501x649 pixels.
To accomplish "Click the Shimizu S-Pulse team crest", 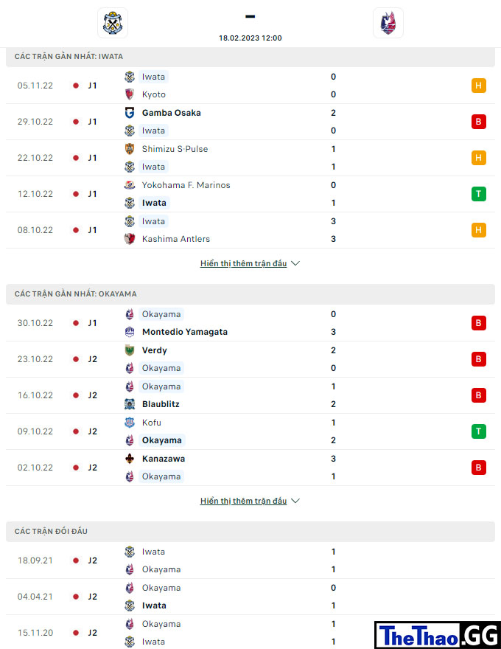I will pos(130,149).
